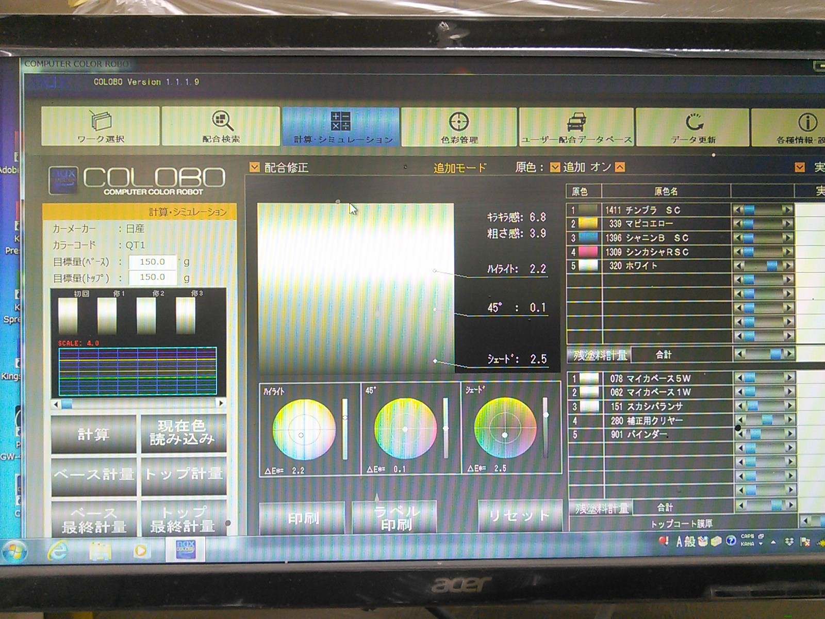Click lightness bar beside シェード wheel
825x619 pixels.
(x=546, y=427)
